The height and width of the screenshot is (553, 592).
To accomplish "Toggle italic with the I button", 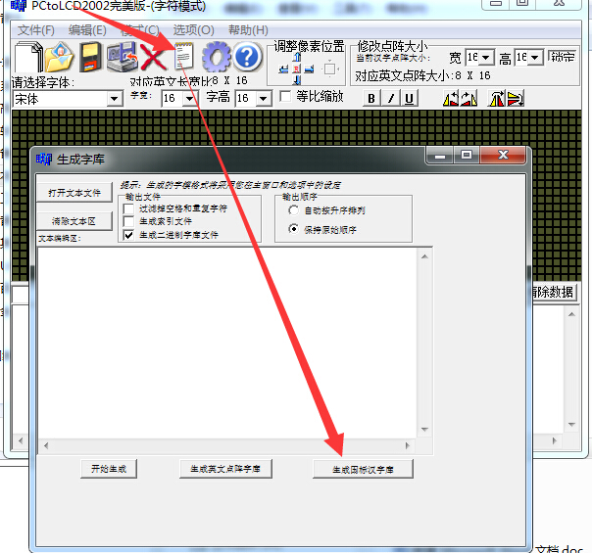I will click(390, 98).
